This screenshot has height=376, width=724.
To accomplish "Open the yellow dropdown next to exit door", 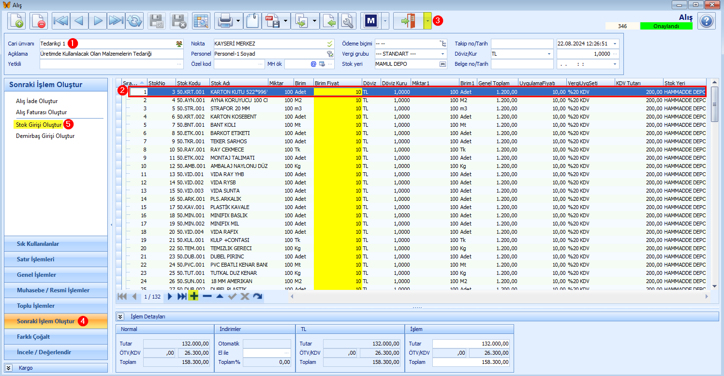I will (428, 21).
